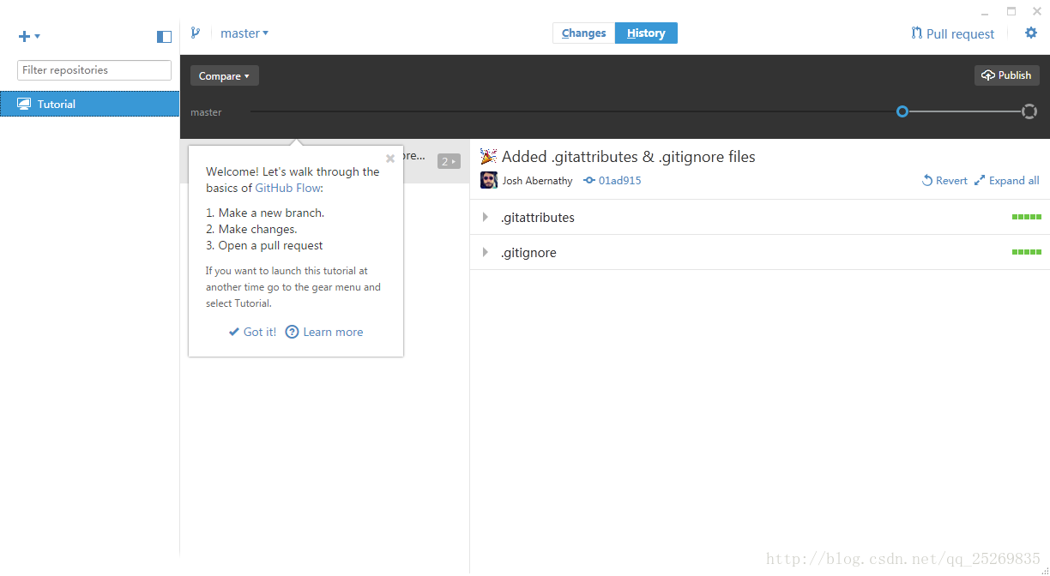The image size is (1050, 576).
Task: Click the Publish button
Action: click(x=1007, y=75)
